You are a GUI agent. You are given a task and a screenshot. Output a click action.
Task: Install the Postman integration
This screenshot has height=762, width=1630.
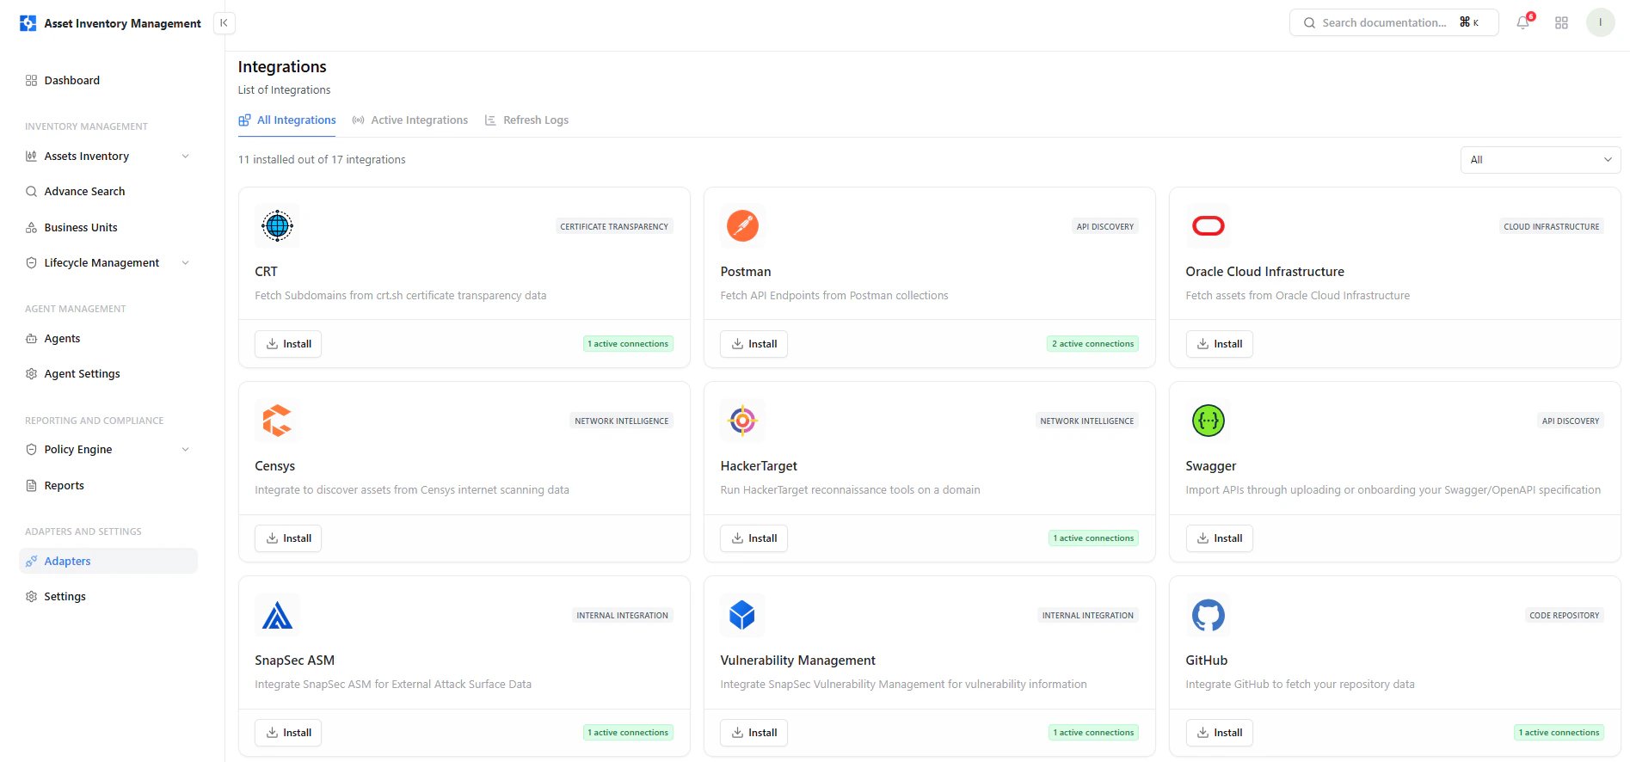pos(753,344)
